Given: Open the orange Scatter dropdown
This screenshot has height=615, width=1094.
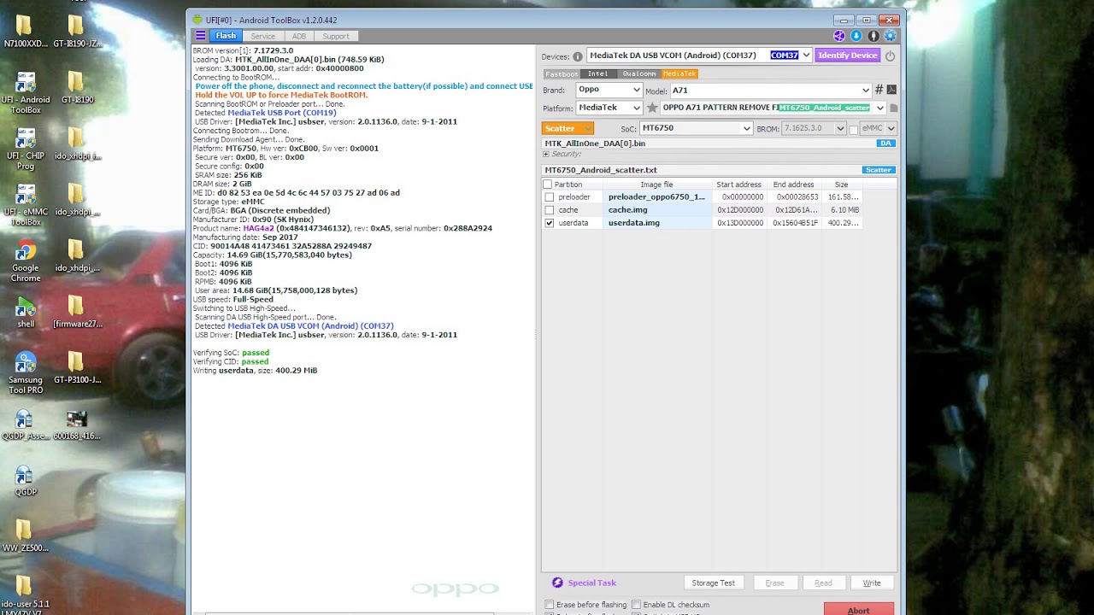Looking at the screenshot, I should tap(568, 128).
